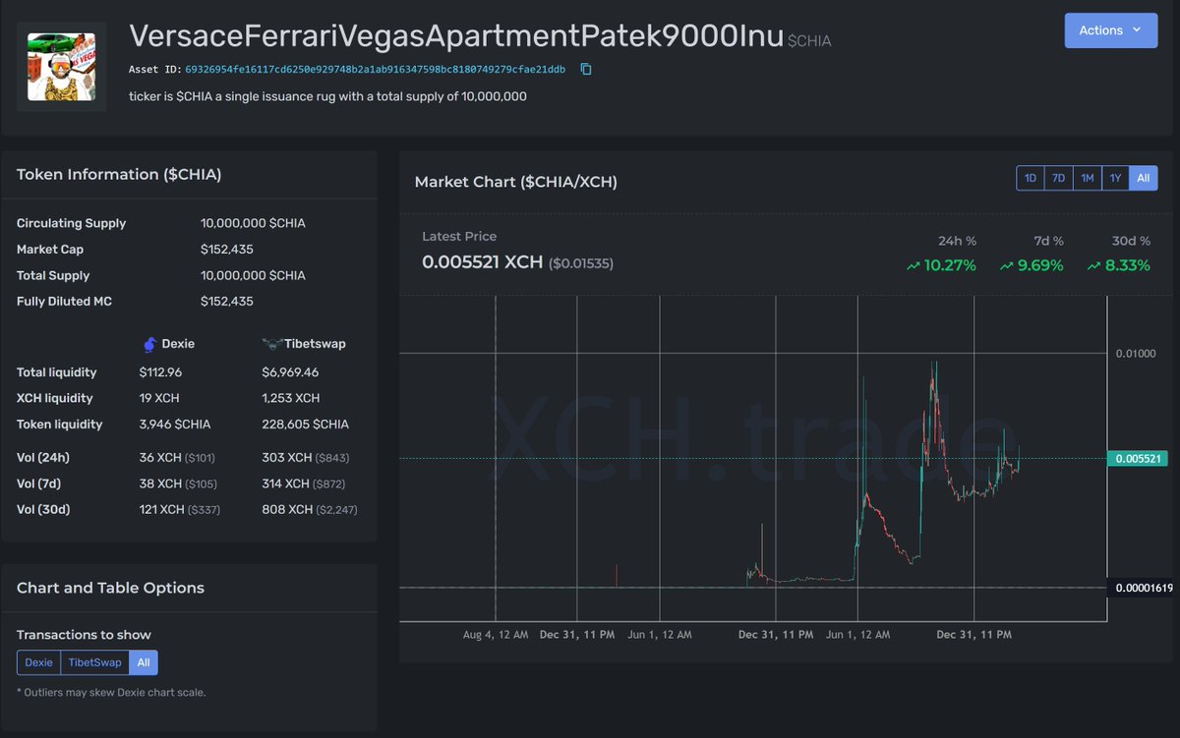The image size is (1180, 738).
Task: Click Circulating Supply 10,000,000 $CHIA value
Action: click(x=253, y=223)
